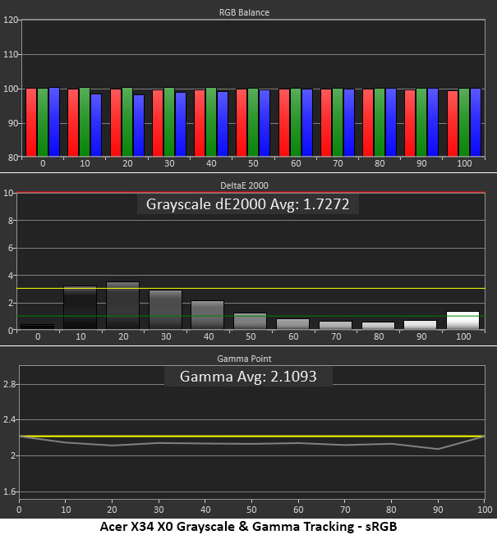Click the Gamma Point chart title
This screenshot has height=535, width=497.
(244, 359)
